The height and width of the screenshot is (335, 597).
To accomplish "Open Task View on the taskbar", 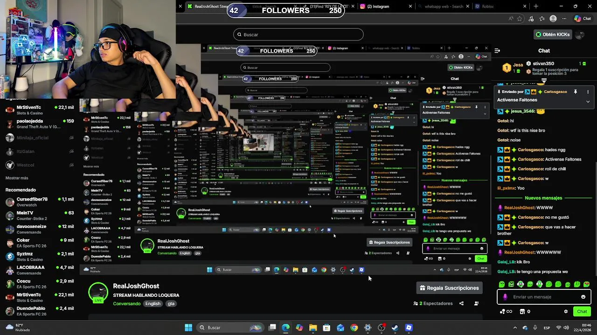I will (272, 328).
